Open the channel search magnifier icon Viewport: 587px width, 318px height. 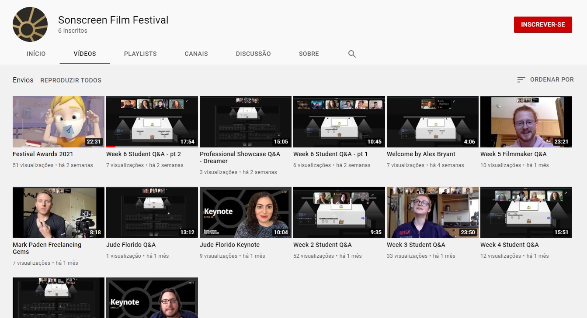352,54
